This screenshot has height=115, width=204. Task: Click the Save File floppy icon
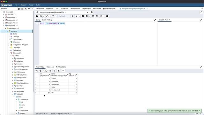[41, 16]
